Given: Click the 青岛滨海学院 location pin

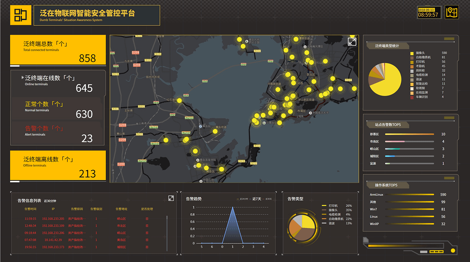Looking at the screenshot, I should pos(198,160).
